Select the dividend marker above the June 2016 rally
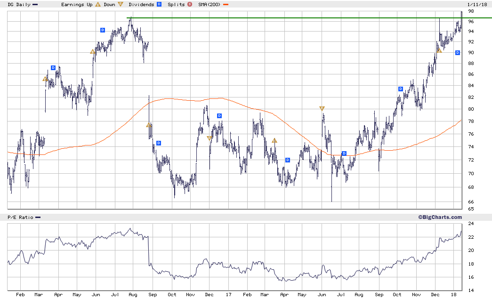 click(103, 30)
